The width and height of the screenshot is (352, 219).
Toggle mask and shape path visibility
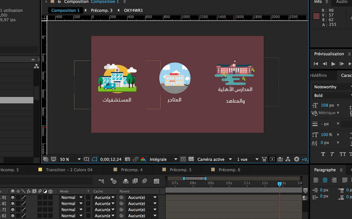(x=94, y=159)
